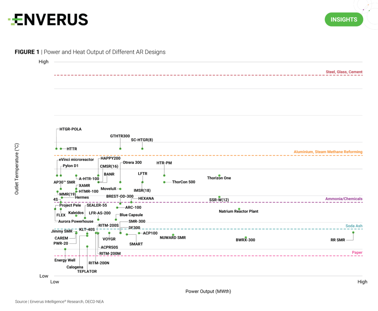Click the HTR-PM data point

point(164,176)
